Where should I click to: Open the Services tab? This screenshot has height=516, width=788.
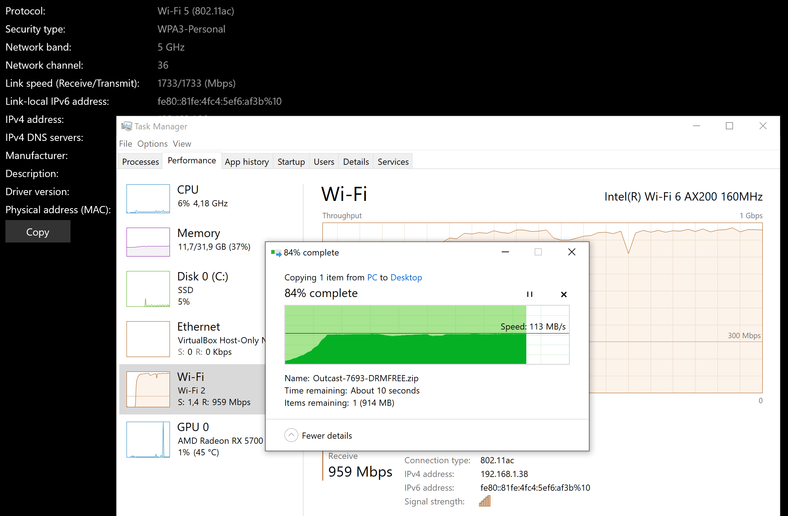pos(393,162)
